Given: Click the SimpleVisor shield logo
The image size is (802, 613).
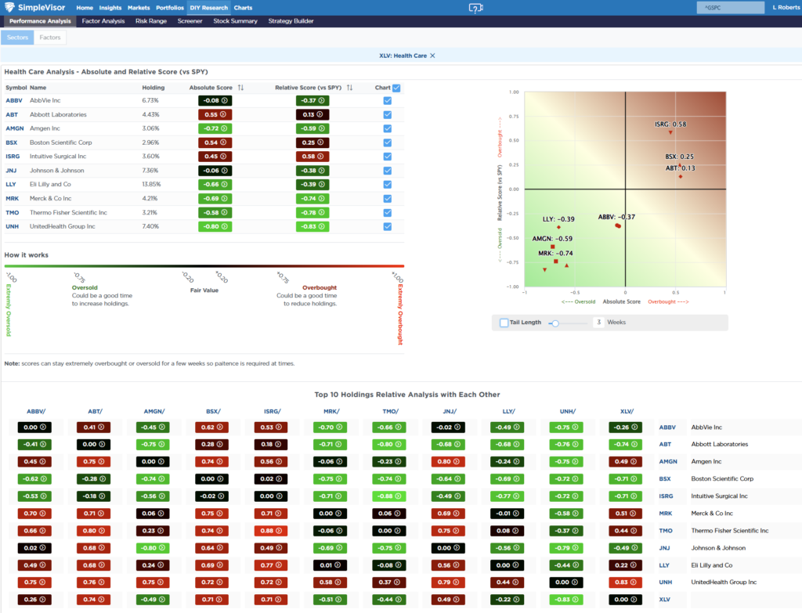Looking at the screenshot, I should [x=9, y=7].
